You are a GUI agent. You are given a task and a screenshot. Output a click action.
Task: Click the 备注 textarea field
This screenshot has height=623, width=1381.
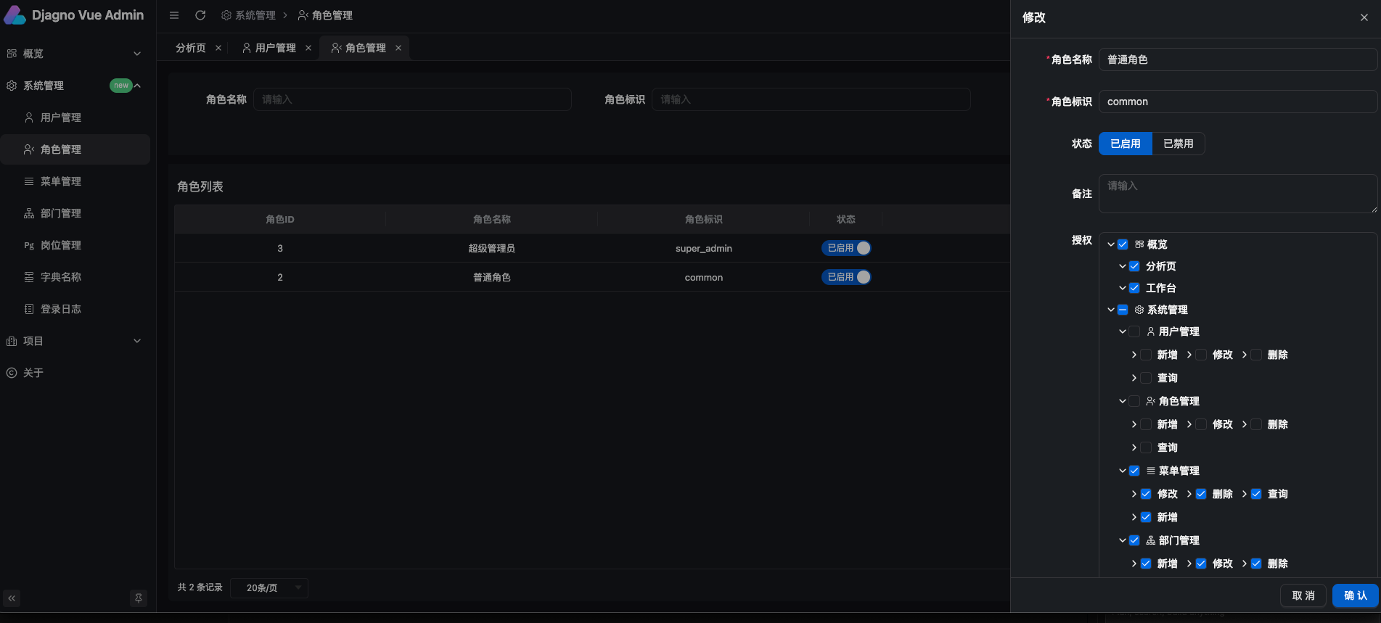pyautogui.click(x=1237, y=194)
